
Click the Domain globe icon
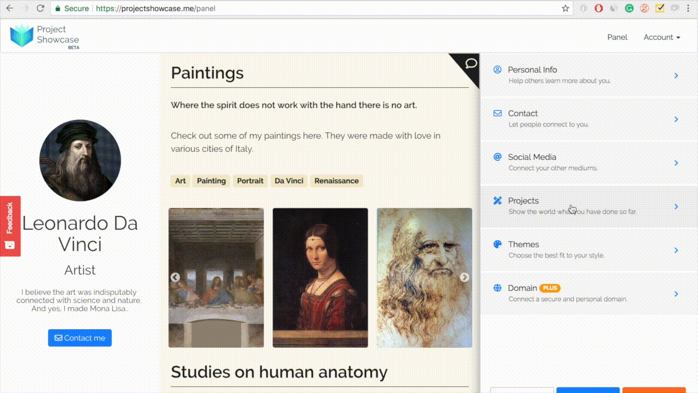[497, 288]
